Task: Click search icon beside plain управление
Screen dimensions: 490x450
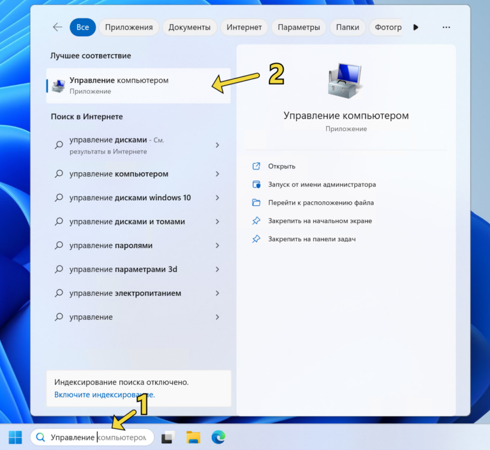Action: (x=59, y=317)
